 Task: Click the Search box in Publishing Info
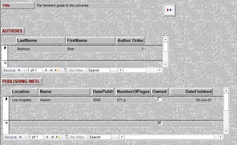click(x=100, y=137)
